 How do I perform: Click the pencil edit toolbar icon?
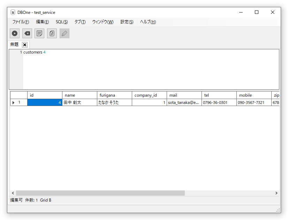pyautogui.click(x=65, y=33)
